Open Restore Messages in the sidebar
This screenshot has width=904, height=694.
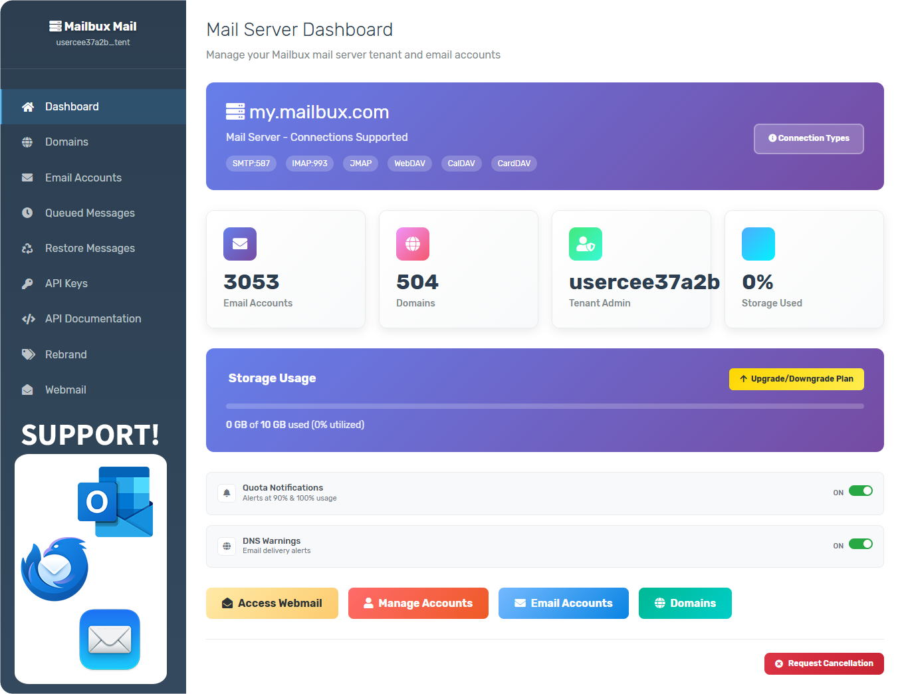click(x=94, y=248)
